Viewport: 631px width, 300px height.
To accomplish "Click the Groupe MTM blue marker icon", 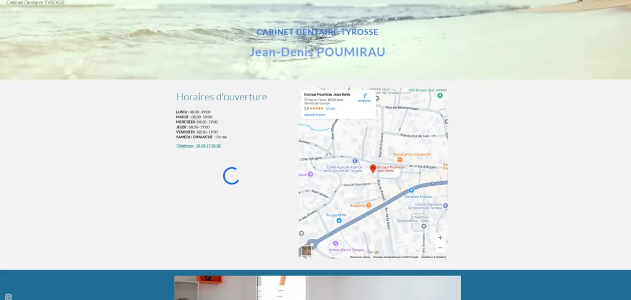I will click(x=339, y=221).
